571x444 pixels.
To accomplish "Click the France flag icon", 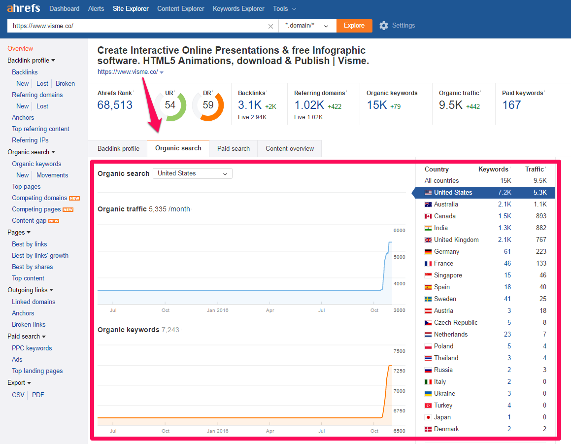I will (428, 264).
